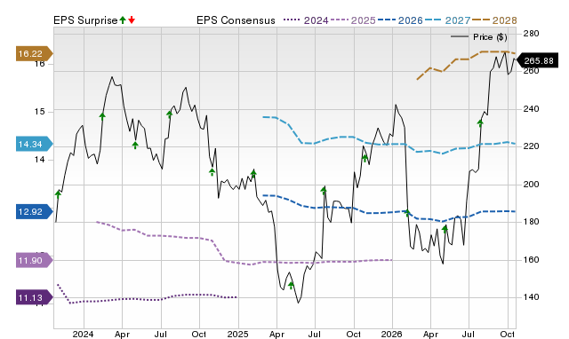Select the EPS surprise arrow for November 2023
Viewport: 569px width, 339px height.
pyautogui.click(x=58, y=195)
